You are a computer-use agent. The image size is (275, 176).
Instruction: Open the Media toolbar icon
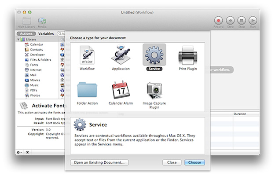(42, 21)
